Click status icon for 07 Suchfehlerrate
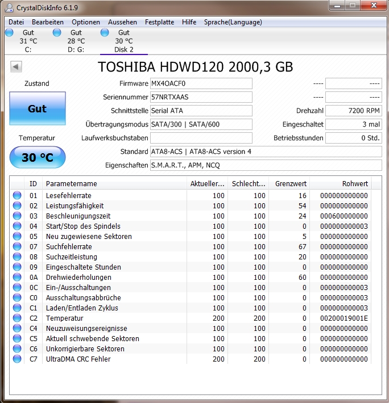Screen dimensions: 389x403 pos(17,246)
